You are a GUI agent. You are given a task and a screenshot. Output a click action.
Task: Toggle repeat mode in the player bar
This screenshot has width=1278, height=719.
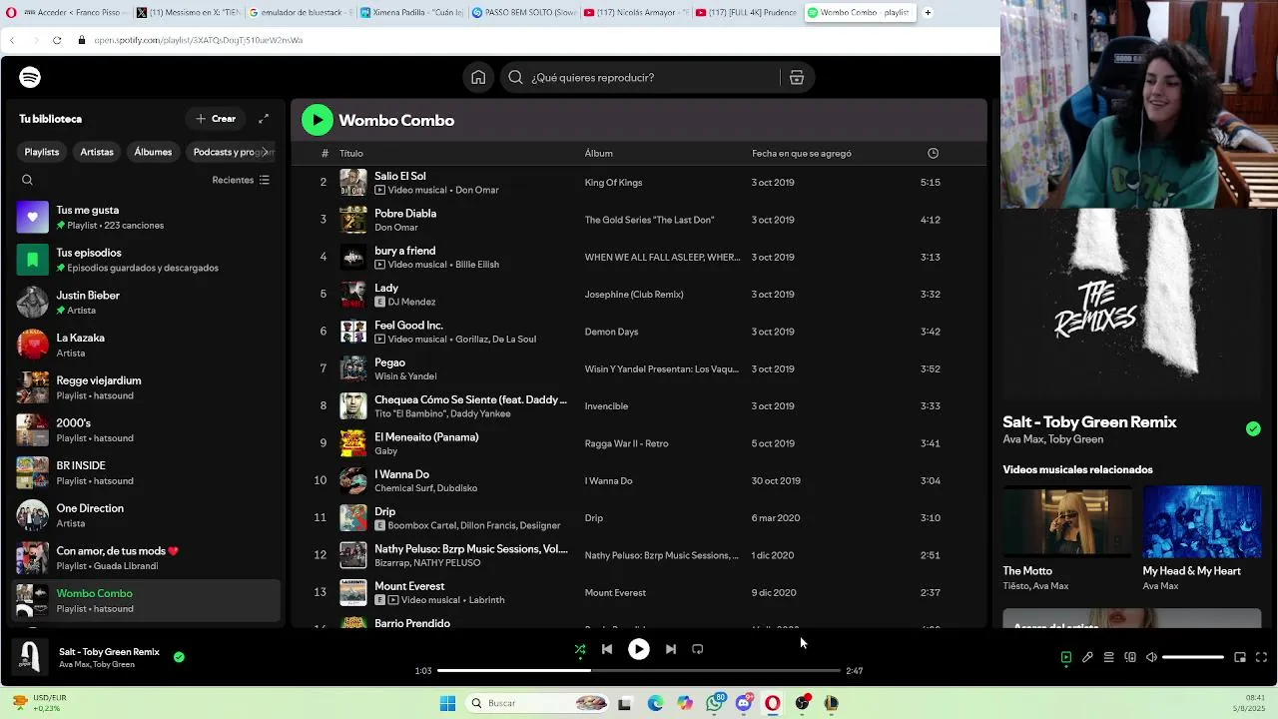tap(698, 649)
